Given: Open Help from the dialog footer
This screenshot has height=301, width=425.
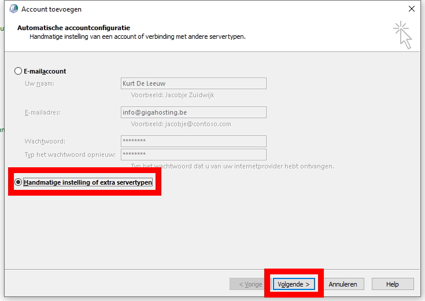Looking at the screenshot, I should coord(393,284).
